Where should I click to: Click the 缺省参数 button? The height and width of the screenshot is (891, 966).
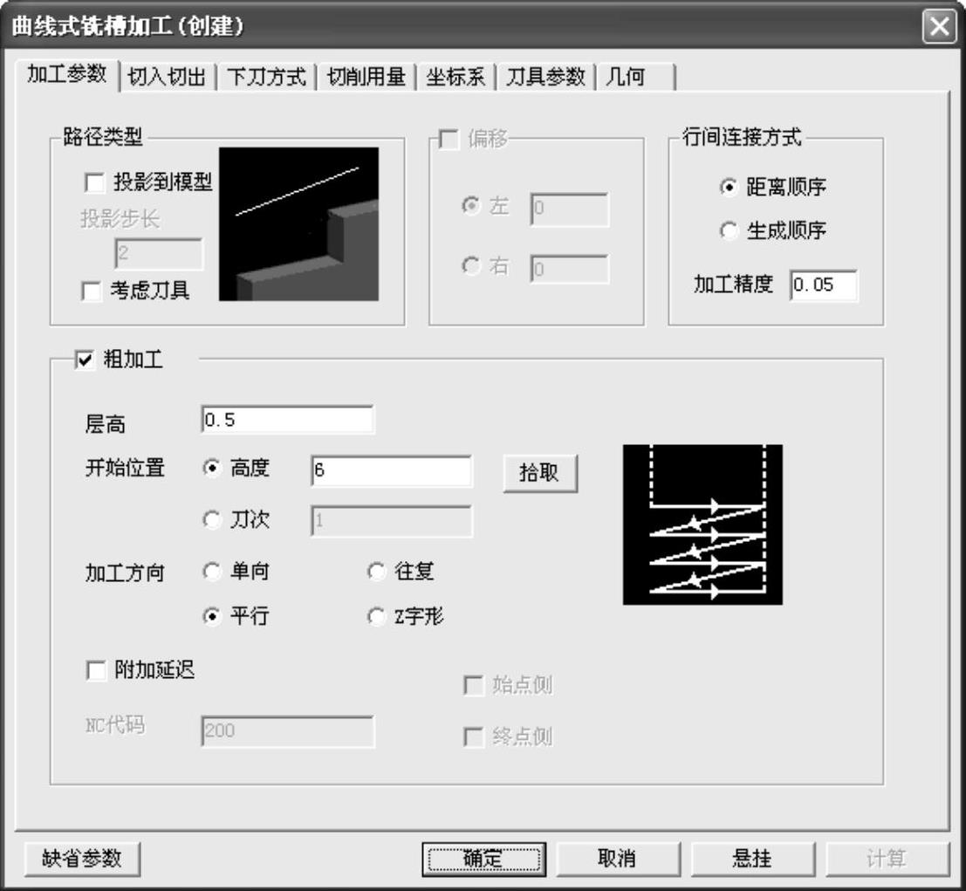coord(82,859)
